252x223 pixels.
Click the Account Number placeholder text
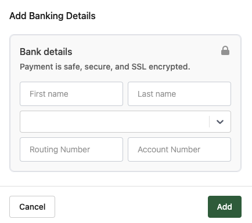point(169,149)
